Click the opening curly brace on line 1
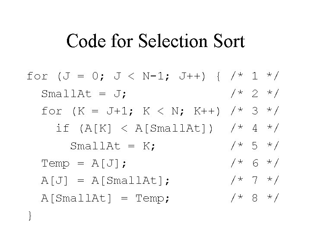 pos(219,77)
